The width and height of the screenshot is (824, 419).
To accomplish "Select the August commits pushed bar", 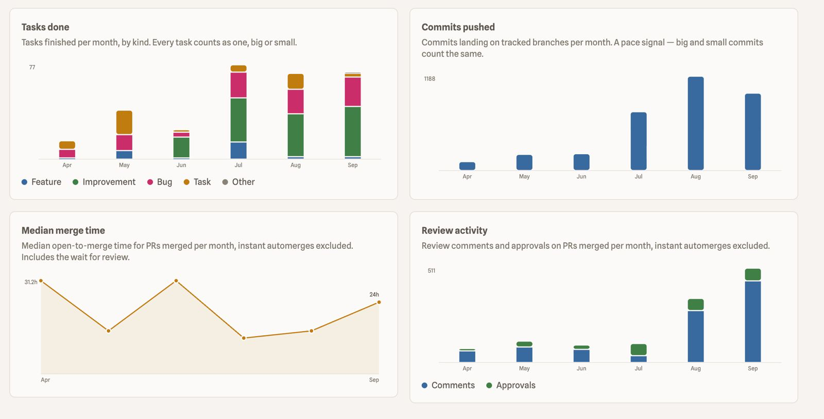I will tap(696, 123).
